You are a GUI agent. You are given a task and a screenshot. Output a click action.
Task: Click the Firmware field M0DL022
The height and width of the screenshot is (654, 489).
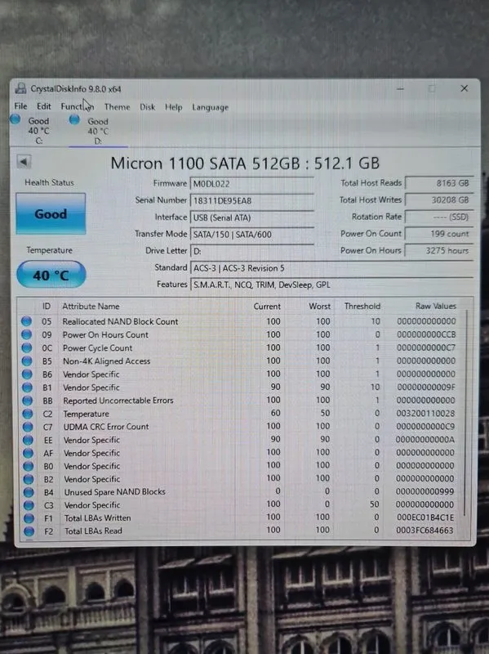click(x=251, y=184)
